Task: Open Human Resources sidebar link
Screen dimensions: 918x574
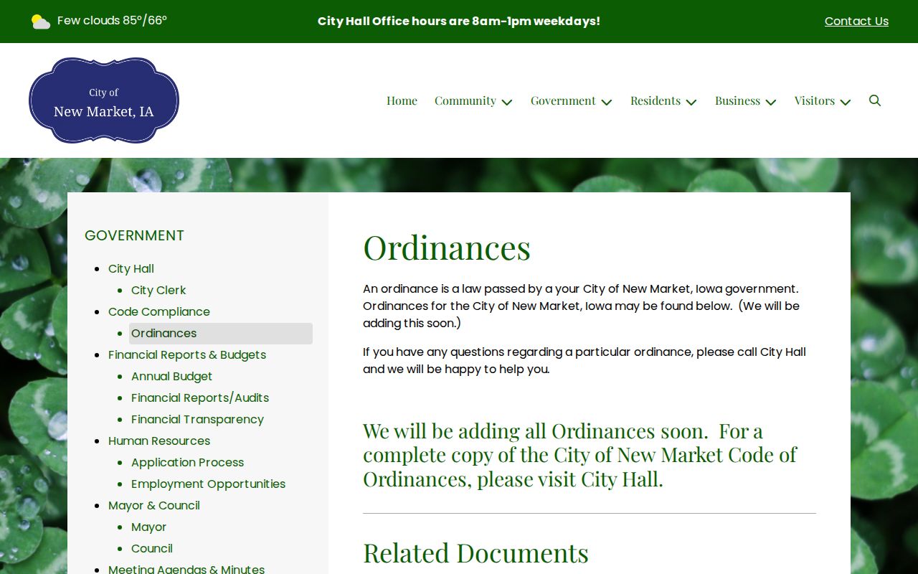Action: pos(159,441)
